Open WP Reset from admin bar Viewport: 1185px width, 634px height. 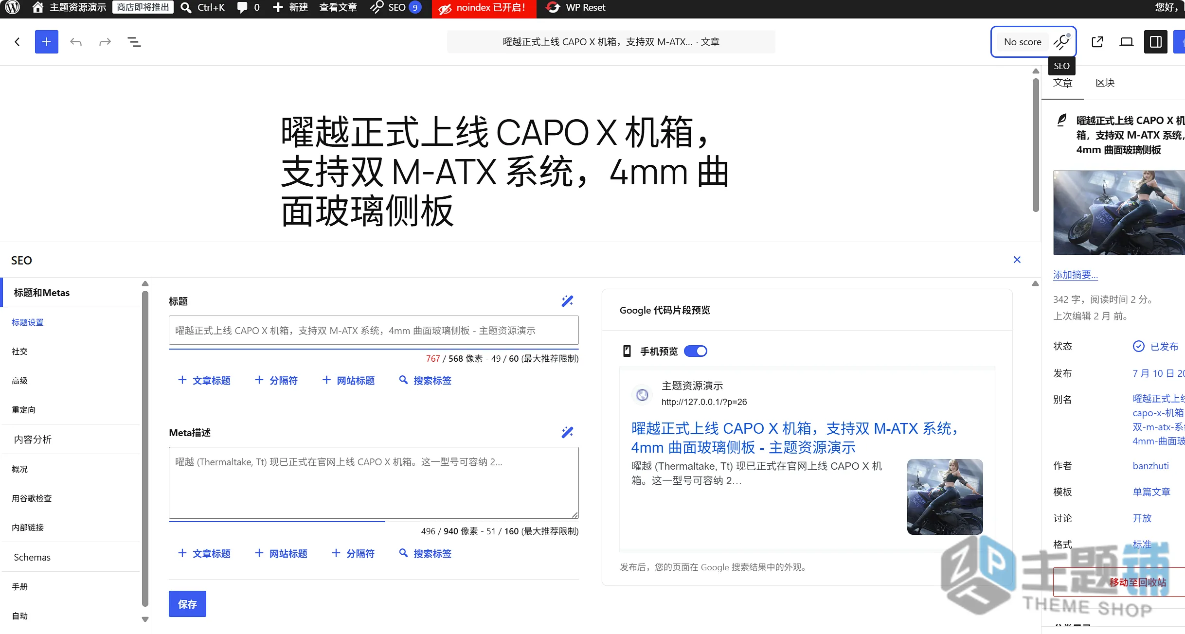[576, 7]
